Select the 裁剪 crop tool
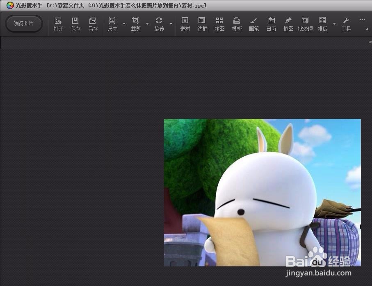The height and width of the screenshot is (286, 372). pyautogui.click(x=136, y=24)
